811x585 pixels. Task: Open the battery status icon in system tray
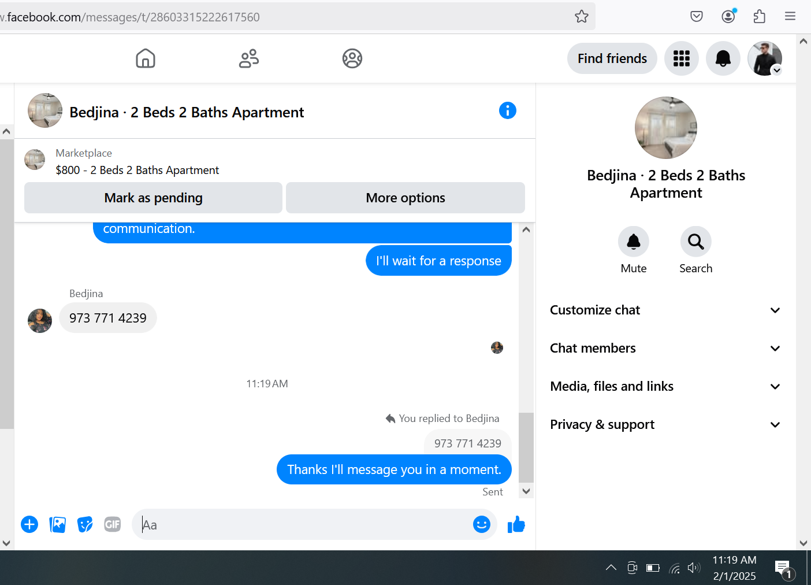pyautogui.click(x=653, y=568)
